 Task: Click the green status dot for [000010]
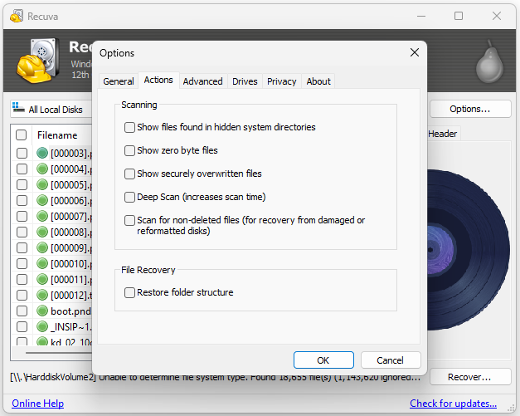tap(42, 263)
